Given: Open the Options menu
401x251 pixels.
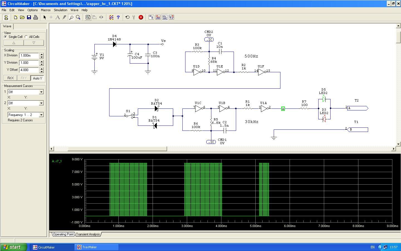Looking at the screenshot, I should tap(33, 10).
